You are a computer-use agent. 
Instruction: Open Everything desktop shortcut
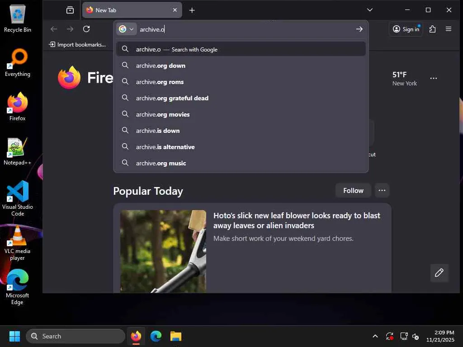point(18,62)
